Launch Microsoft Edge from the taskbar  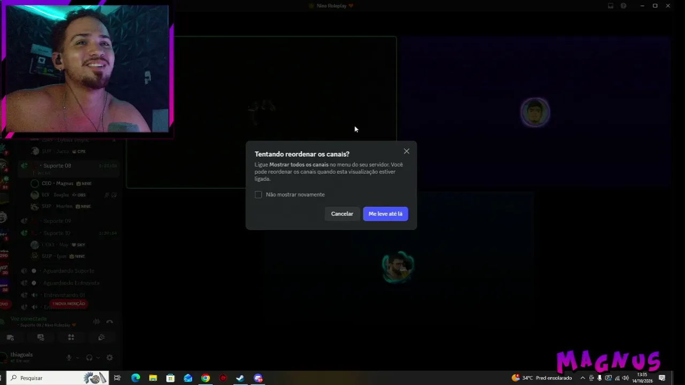[135, 378]
